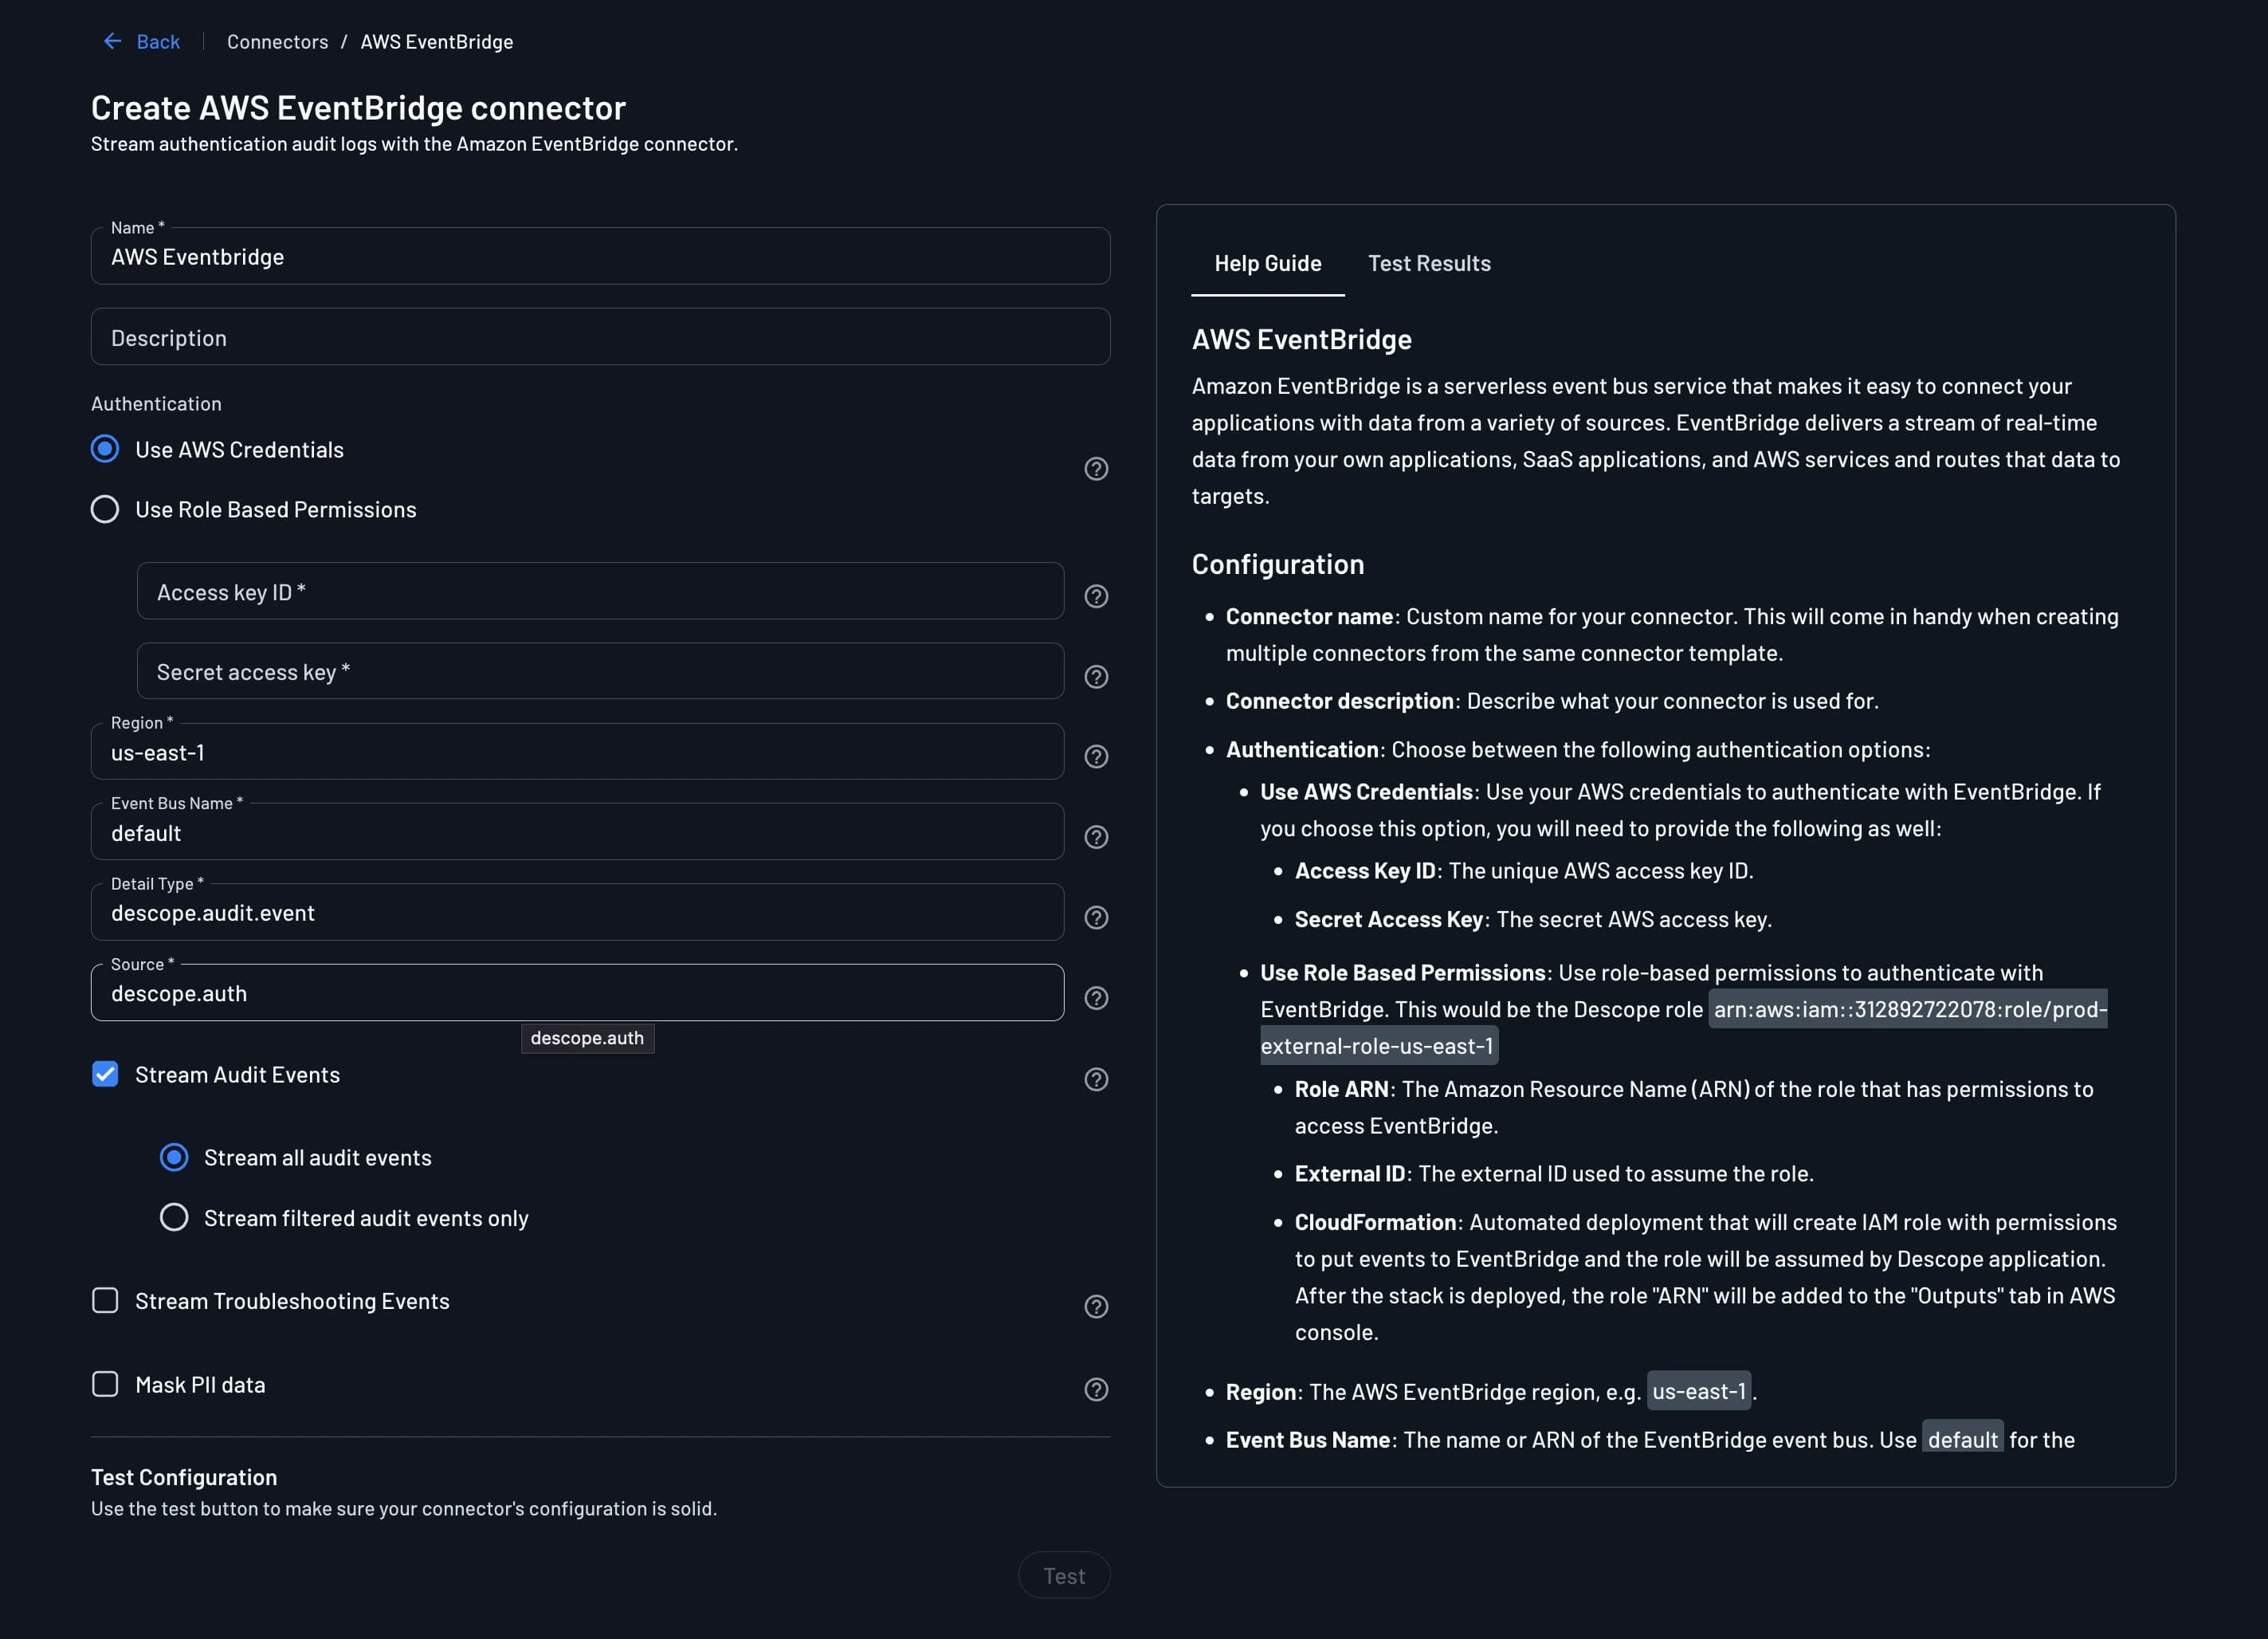Uncheck Stream Audit Events checkbox
The image size is (2268, 1639).
point(105,1074)
